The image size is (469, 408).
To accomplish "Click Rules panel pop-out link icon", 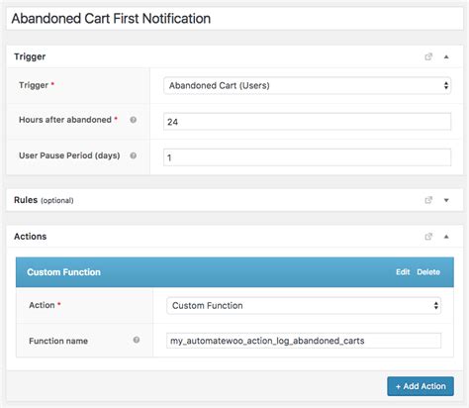I will click(x=428, y=200).
